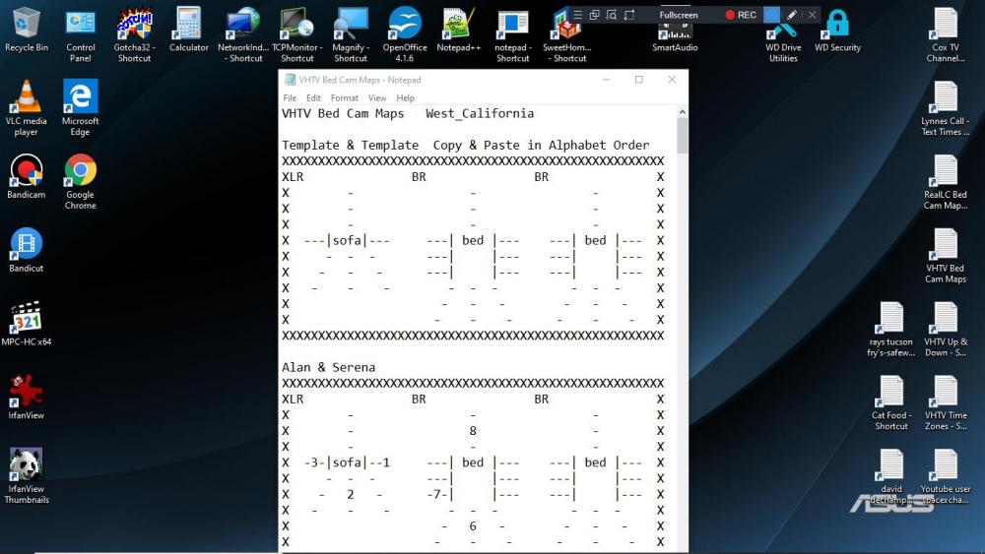
Task: Click the screenshot capture button on the recording bar
Action: pyautogui.click(x=772, y=15)
